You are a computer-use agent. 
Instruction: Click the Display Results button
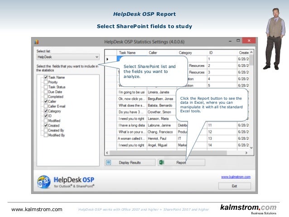(130, 163)
